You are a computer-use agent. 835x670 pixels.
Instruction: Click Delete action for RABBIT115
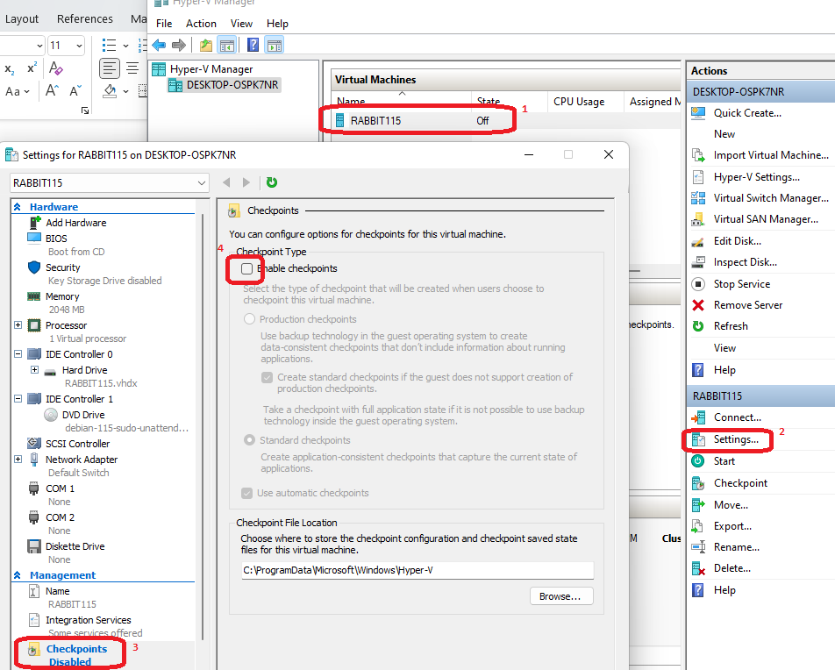click(x=732, y=568)
